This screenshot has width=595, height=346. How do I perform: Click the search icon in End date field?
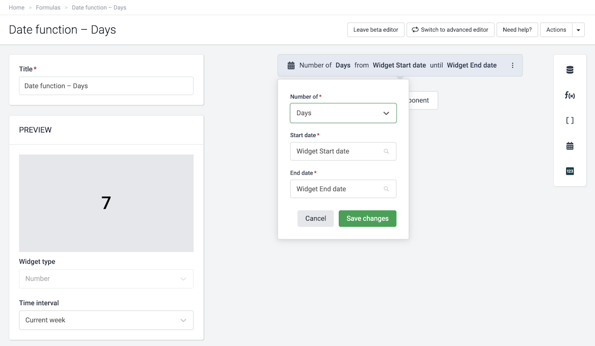[386, 189]
